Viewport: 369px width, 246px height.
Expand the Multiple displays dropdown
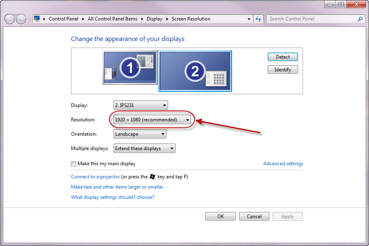coord(144,148)
